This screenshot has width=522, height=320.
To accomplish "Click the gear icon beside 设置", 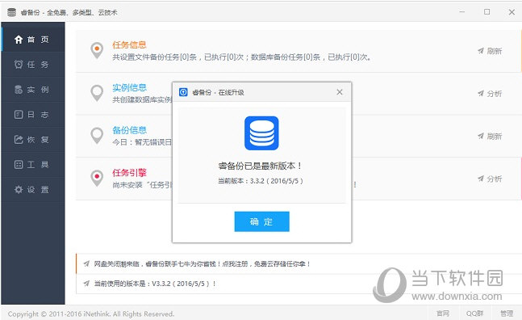I will tap(19, 189).
